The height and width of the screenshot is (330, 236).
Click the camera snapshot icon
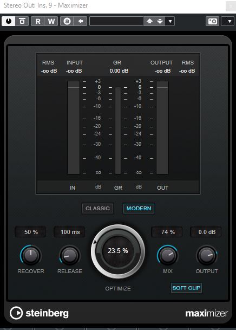(x=212, y=21)
